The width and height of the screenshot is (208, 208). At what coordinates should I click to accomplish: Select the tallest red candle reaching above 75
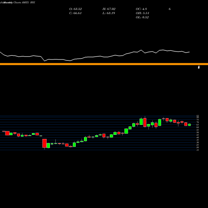(145, 122)
